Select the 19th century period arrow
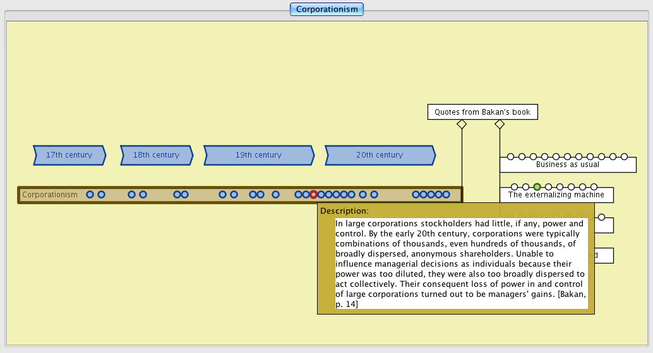 [258, 155]
